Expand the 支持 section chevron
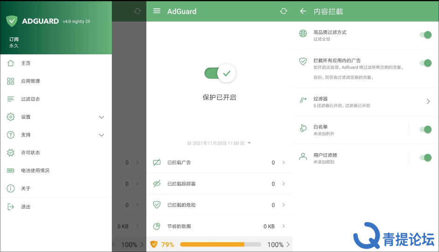The width and height of the screenshot is (439, 252). [x=101, y=135]
